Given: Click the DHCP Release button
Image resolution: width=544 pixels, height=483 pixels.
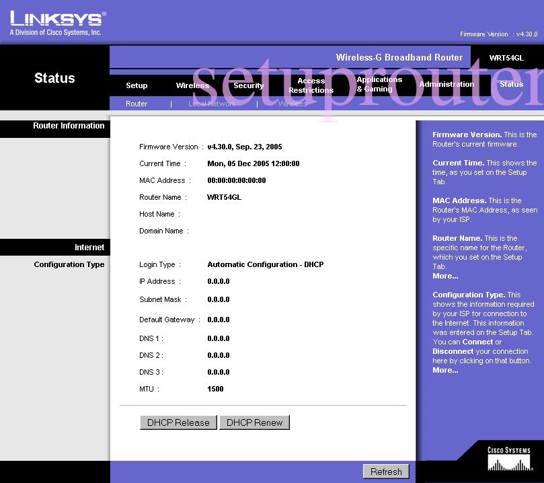Looking at the screenshot, I should tap(178, 422).
